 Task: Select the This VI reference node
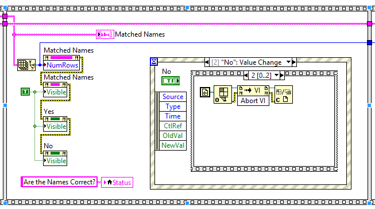coord(205,92)
